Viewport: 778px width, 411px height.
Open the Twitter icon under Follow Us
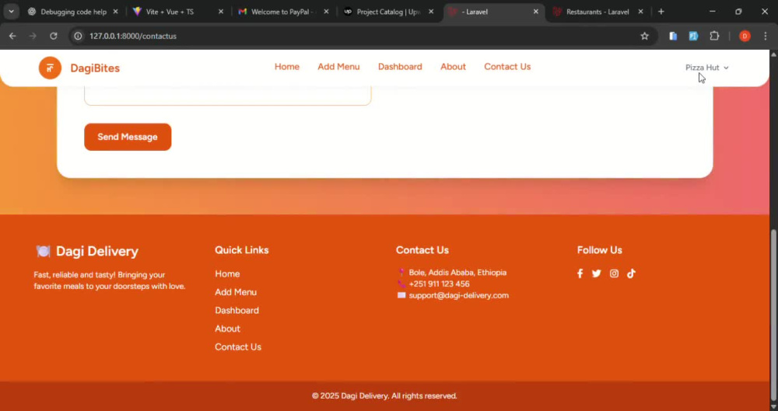click(597, 273)
